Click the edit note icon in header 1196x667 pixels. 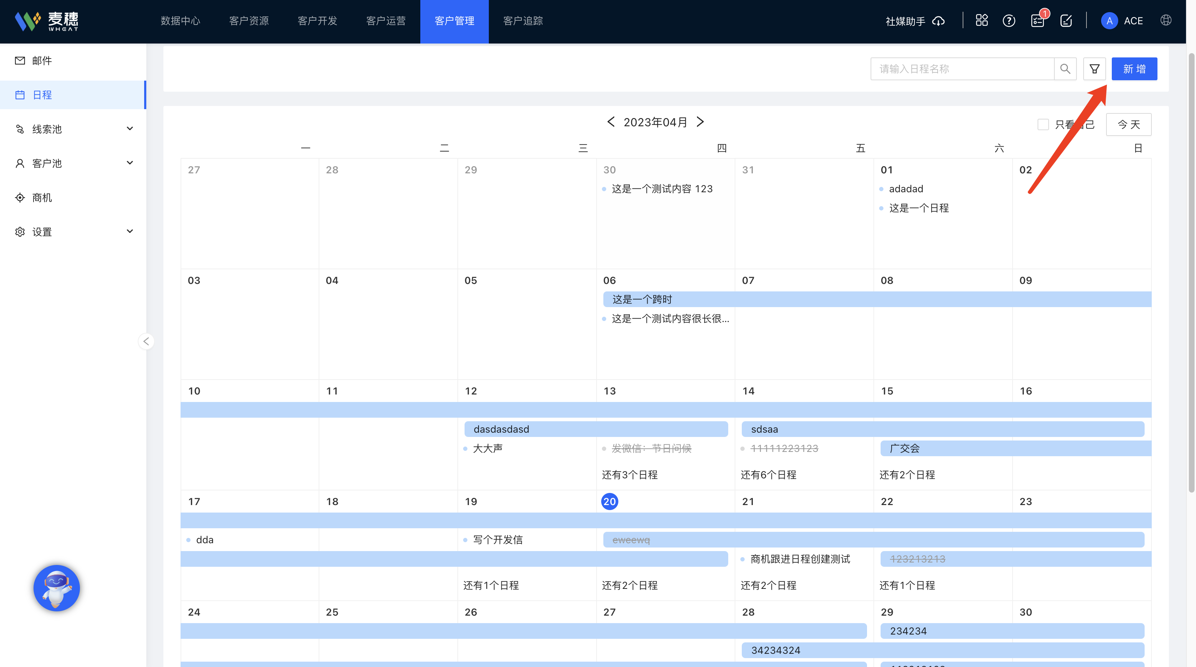pos(1066,20)
